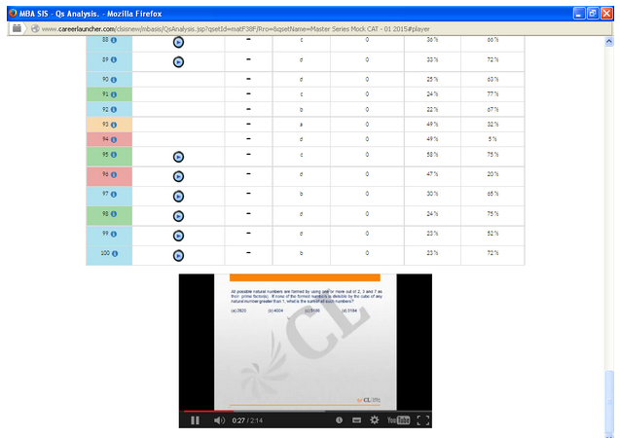Open info icon for question 98
The width and height of the screenshot is (620, 438).
point(114,214)
